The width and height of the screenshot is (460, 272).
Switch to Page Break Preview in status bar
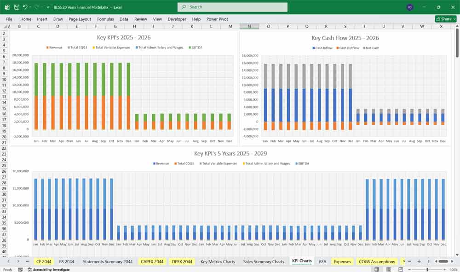pyautogui.click(x=401, y=270)
